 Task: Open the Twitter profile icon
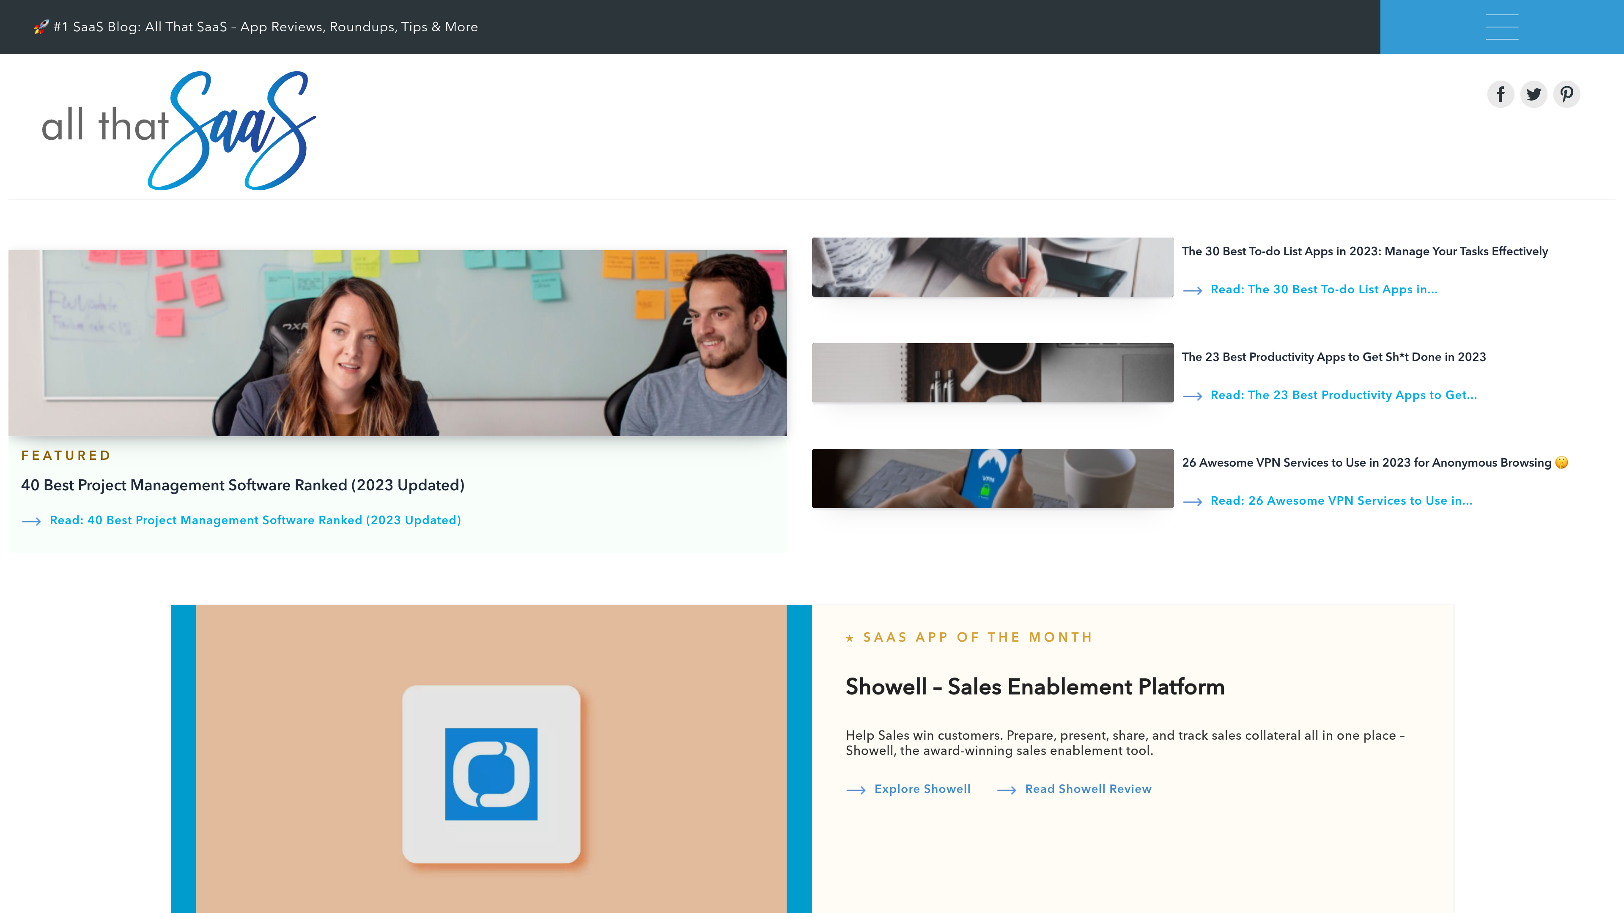coord(1533,95)
